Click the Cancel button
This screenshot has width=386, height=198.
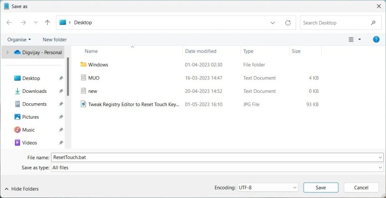point(361,188)
